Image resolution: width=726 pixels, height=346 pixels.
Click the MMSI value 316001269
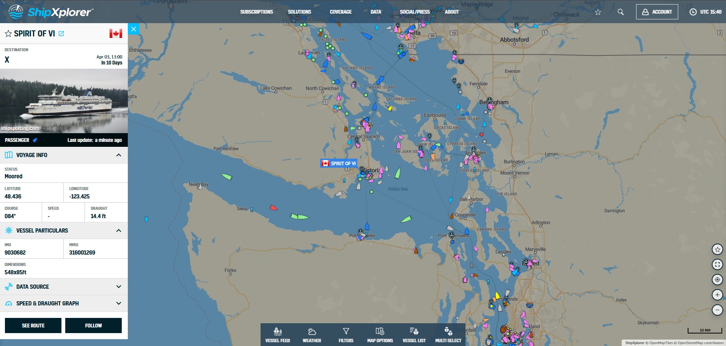(82, 253)
